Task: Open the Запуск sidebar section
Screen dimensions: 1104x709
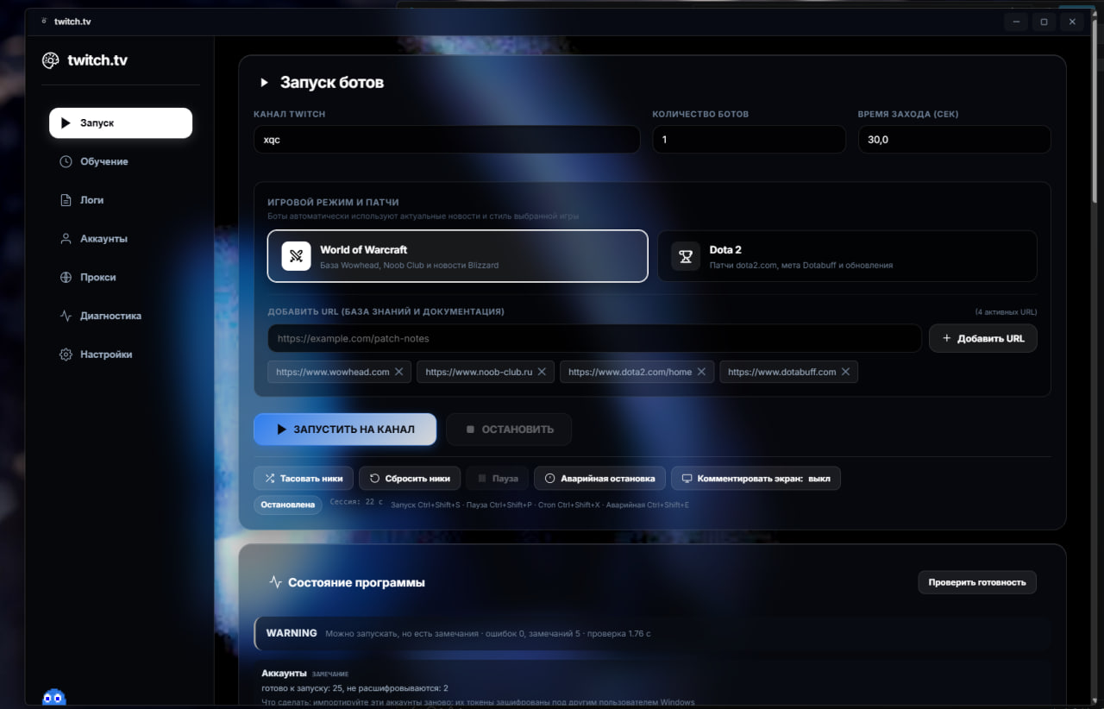Action: pos(121,122)
